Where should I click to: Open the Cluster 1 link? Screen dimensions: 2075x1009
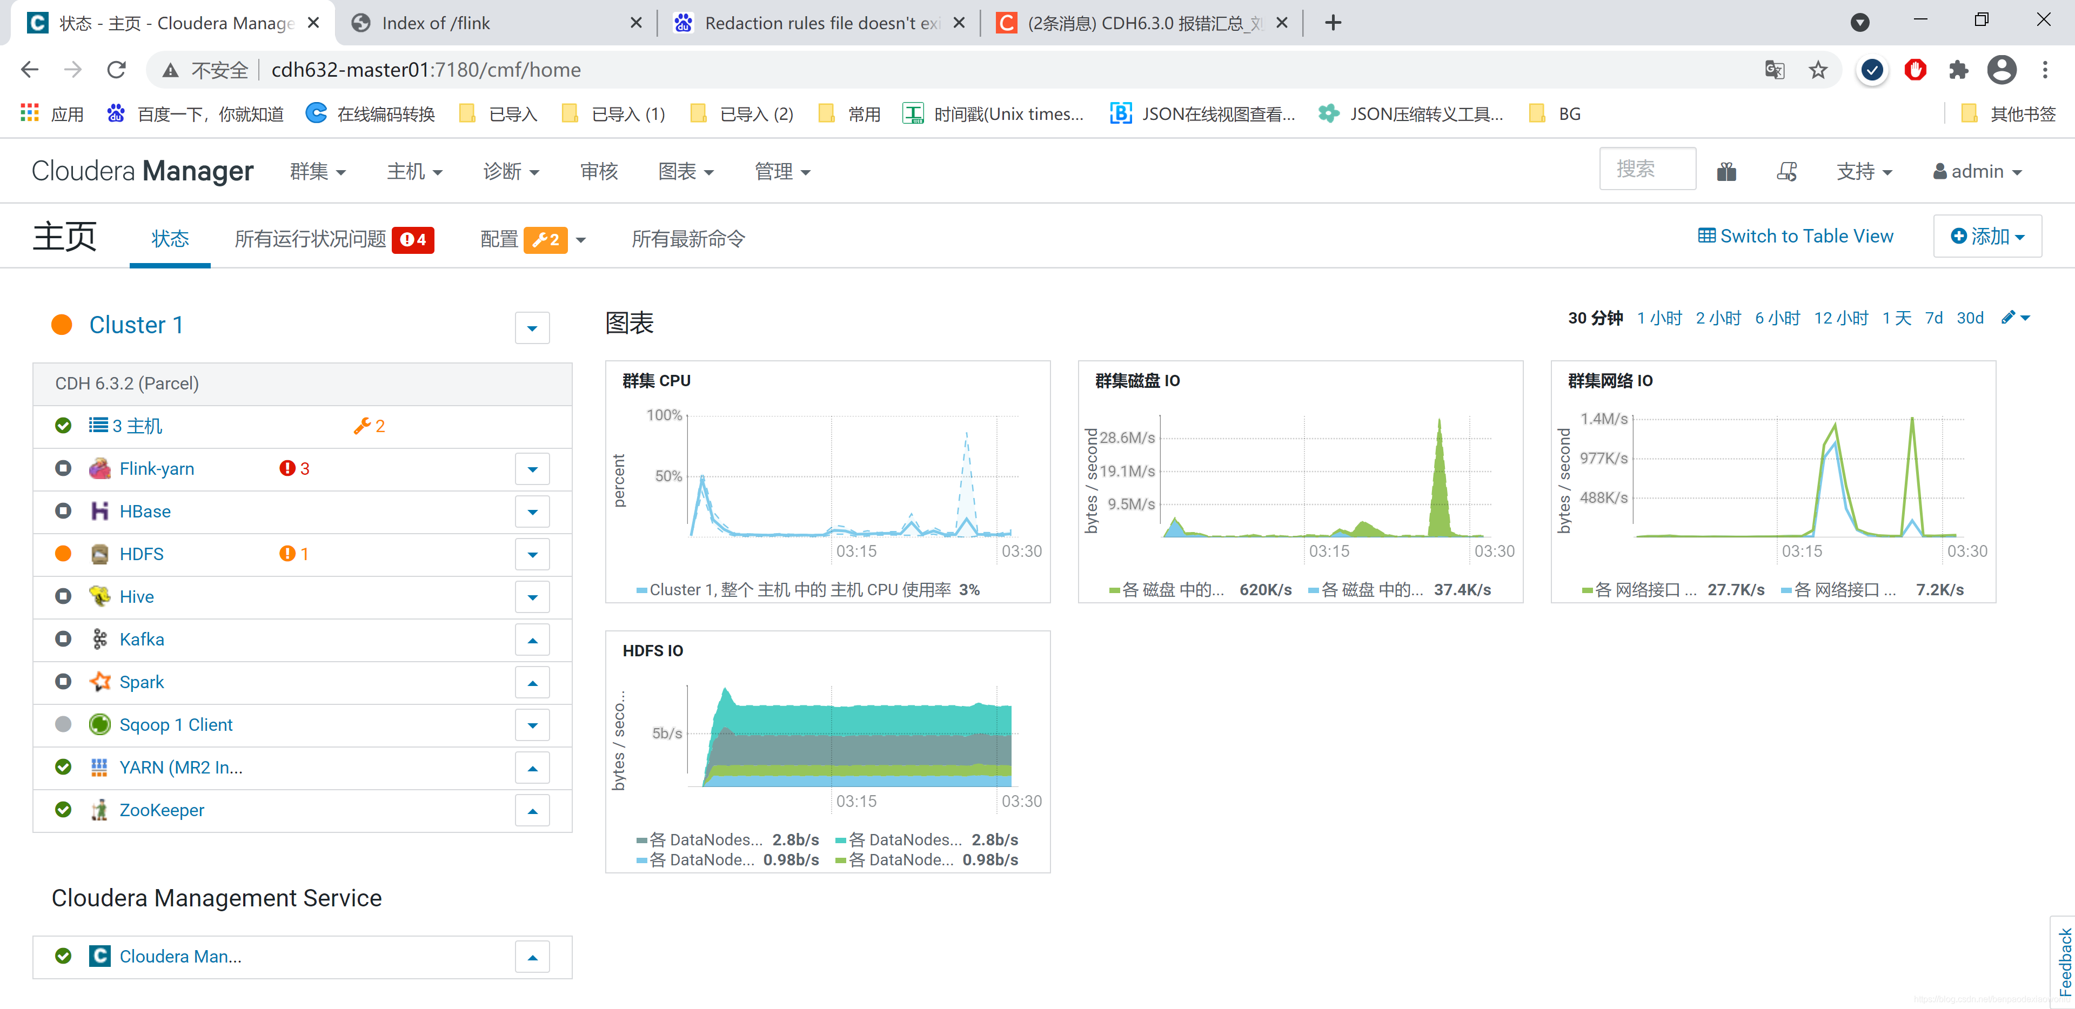pos(136,325)
